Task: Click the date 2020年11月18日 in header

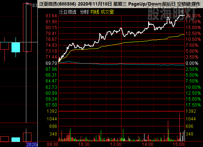Action: coord(94,4)
